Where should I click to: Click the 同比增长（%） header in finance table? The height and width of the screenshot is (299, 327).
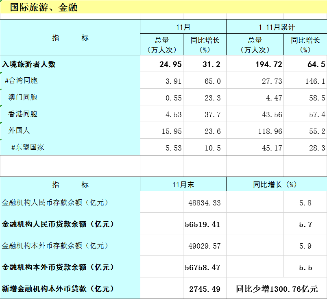coord(277,184)
